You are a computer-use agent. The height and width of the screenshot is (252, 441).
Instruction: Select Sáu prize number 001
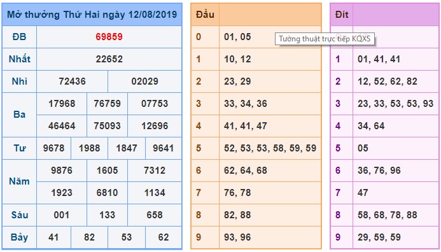(x=62, y=215)
